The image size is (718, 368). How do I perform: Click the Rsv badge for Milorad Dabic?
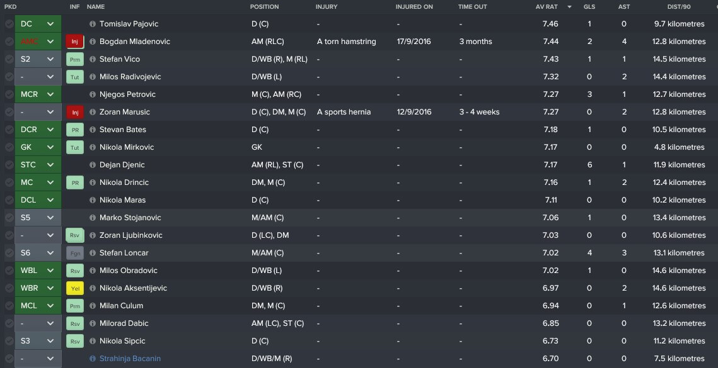(x=74, y=323)
